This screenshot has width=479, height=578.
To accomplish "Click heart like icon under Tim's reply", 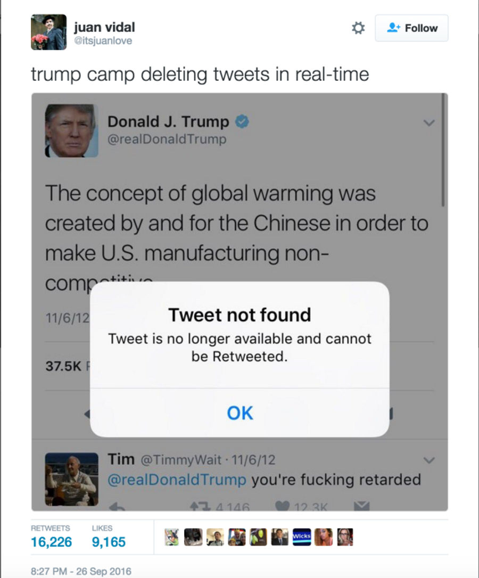I will (x=282, y=506).
